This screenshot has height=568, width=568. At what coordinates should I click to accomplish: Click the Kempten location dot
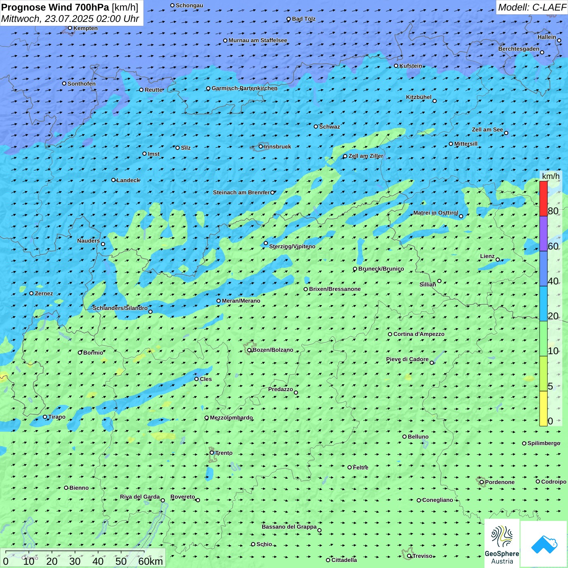(70, 28)
